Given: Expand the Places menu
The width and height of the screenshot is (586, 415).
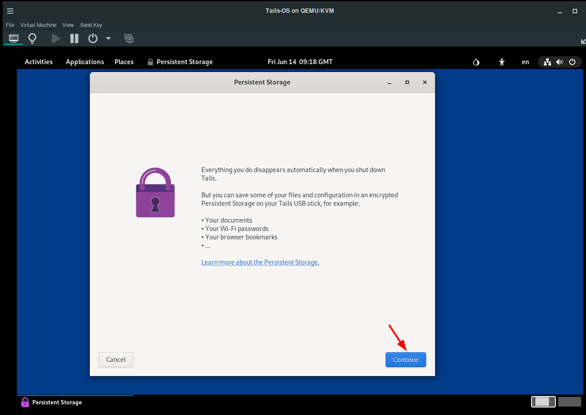Looking at the screenshot, I should (x=124, y=62).
